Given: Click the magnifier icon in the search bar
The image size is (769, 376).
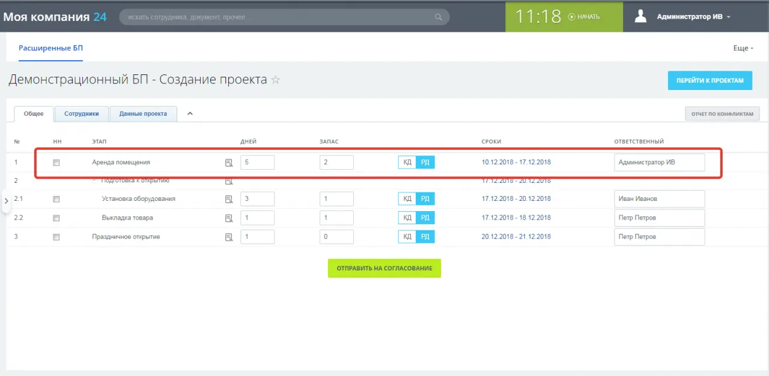Looking at the screenshot, I should (438, 17).
